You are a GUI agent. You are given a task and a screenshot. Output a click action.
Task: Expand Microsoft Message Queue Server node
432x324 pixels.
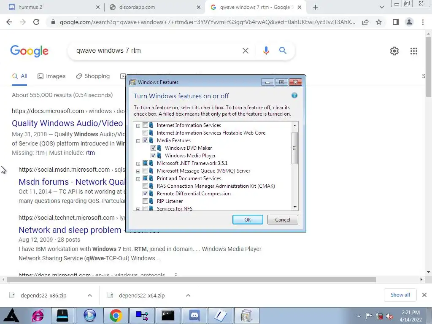pos(138,171)
